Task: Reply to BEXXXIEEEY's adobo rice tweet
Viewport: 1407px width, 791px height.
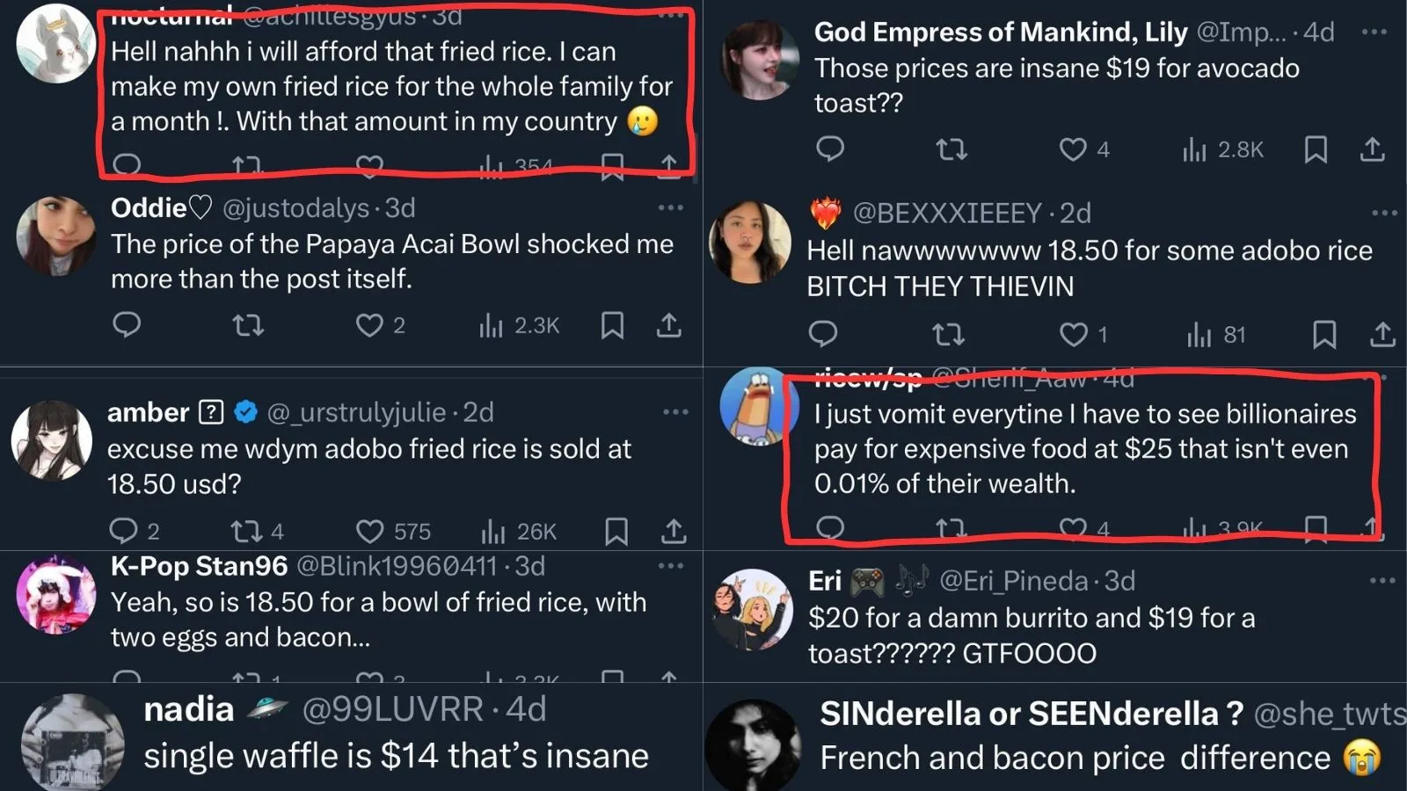Action: pos(823,334)
